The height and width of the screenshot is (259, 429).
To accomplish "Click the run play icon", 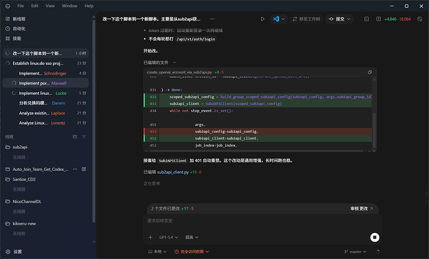I will coord(262,19).
